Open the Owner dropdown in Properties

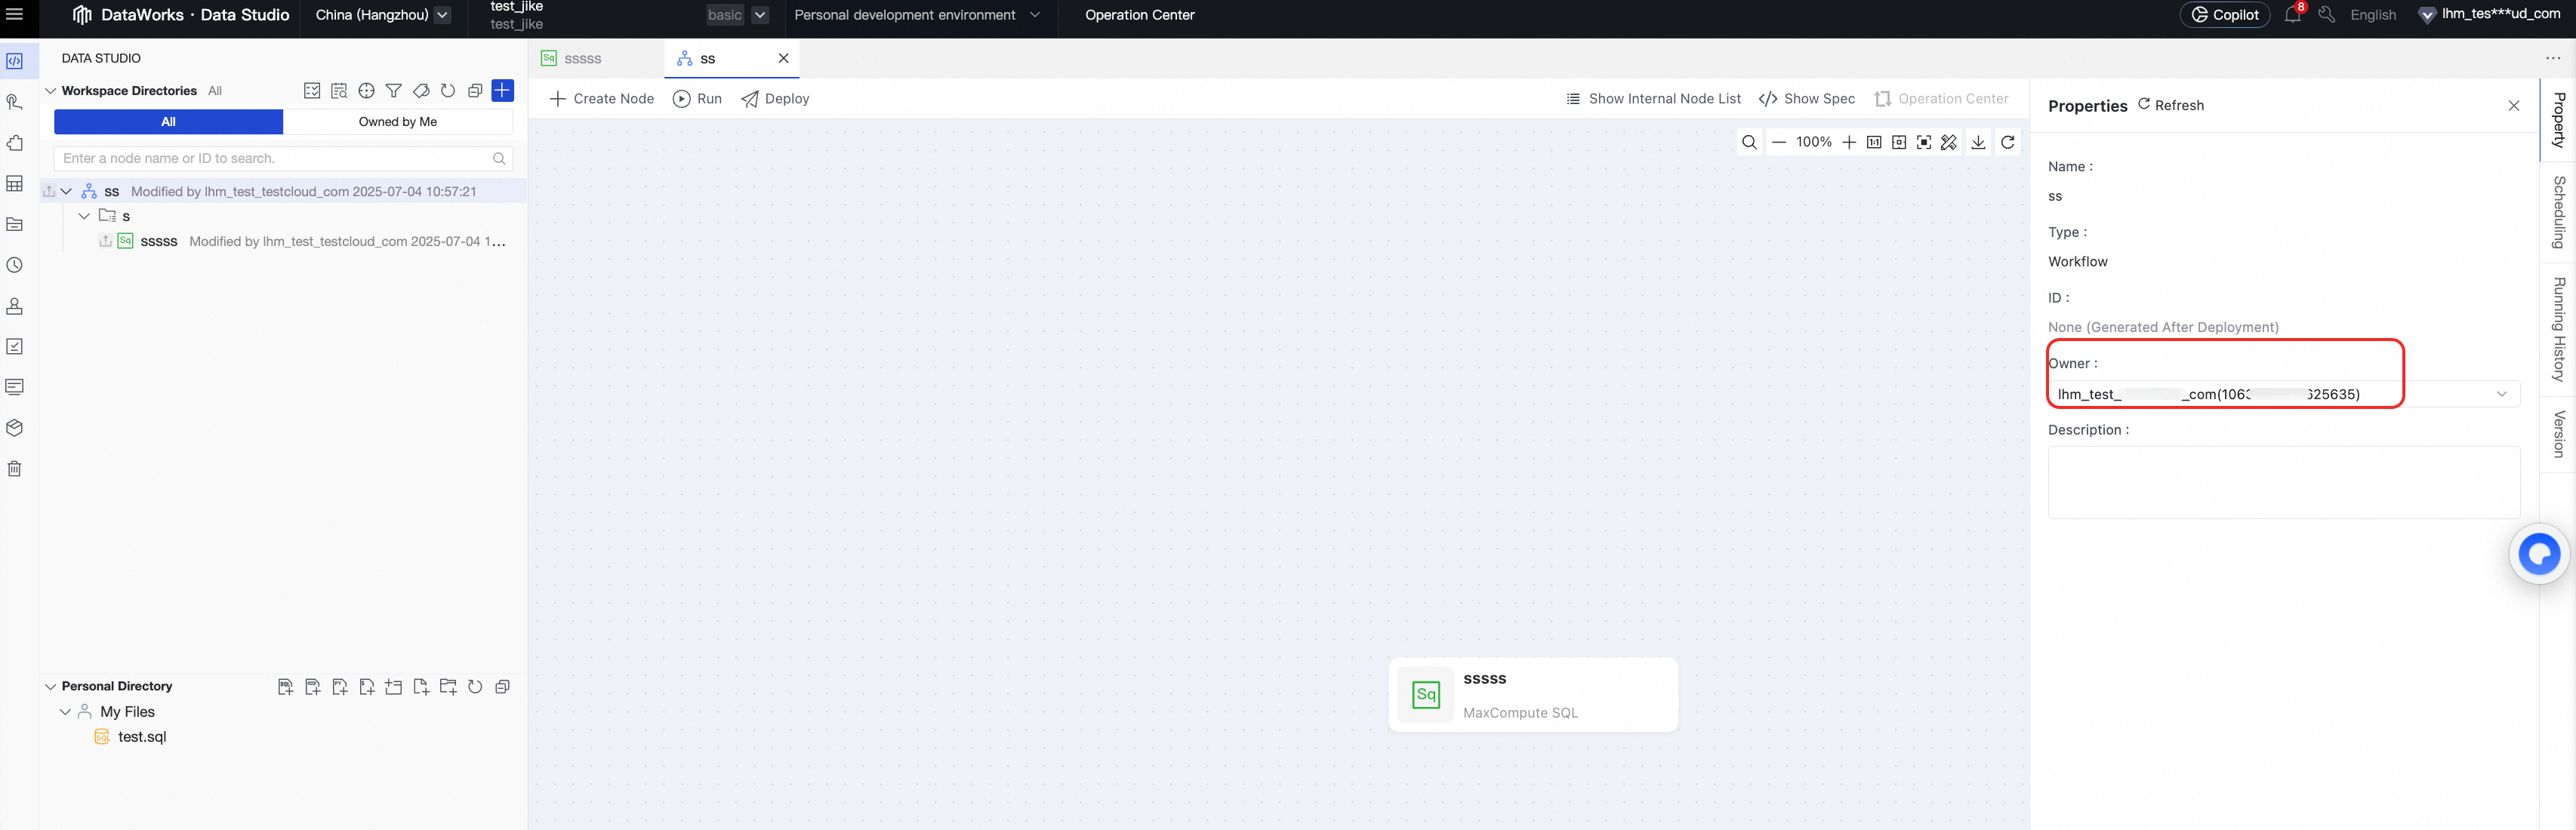2283,394
